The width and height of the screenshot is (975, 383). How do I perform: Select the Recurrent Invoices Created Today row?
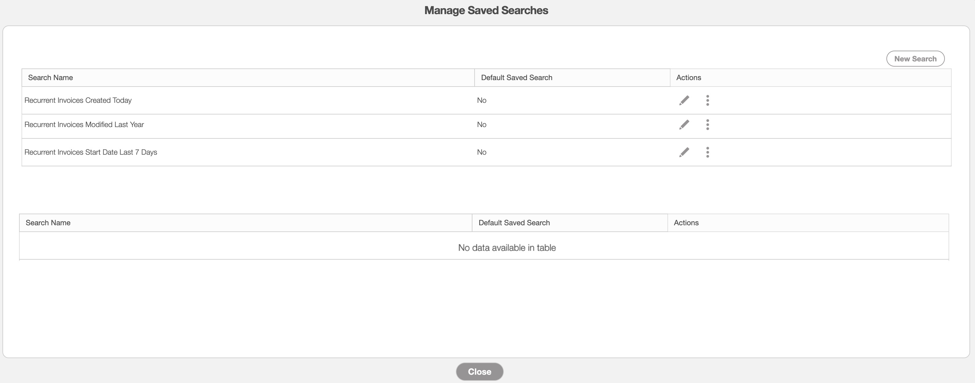[x=78, y=100]
